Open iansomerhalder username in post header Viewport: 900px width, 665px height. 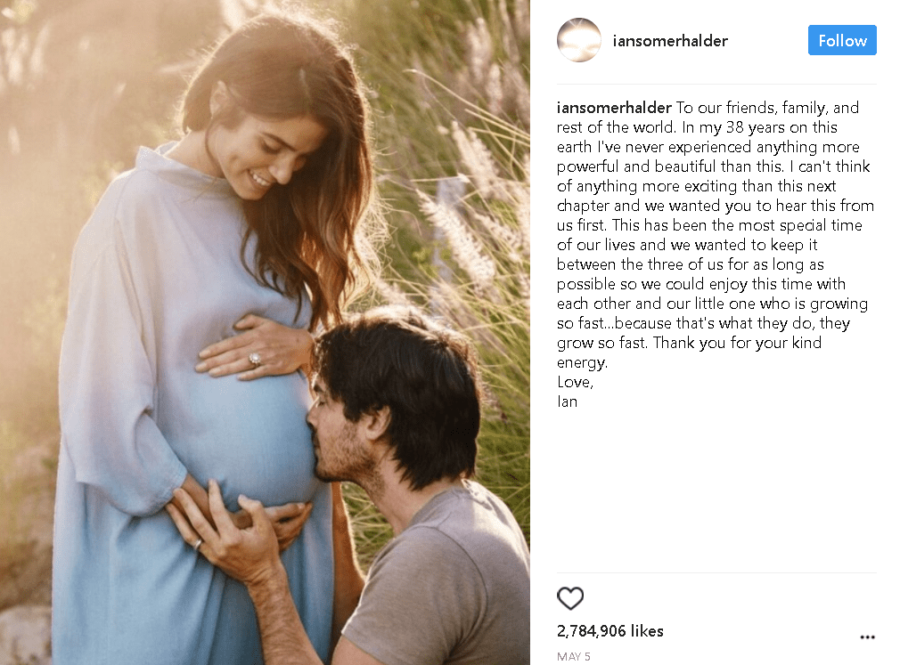tap(670, 41)
